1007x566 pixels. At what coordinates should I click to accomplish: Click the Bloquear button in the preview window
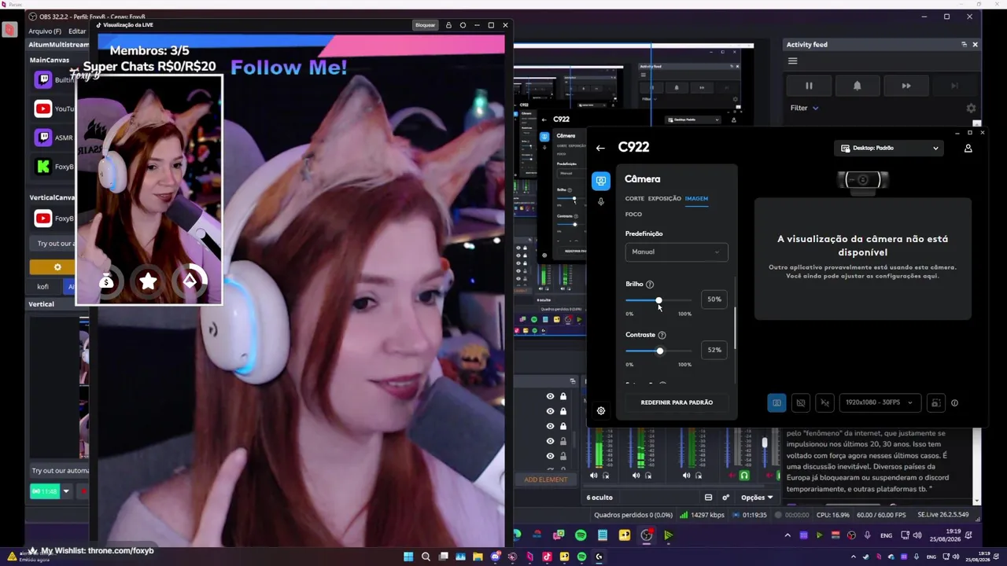pos(425,25)
